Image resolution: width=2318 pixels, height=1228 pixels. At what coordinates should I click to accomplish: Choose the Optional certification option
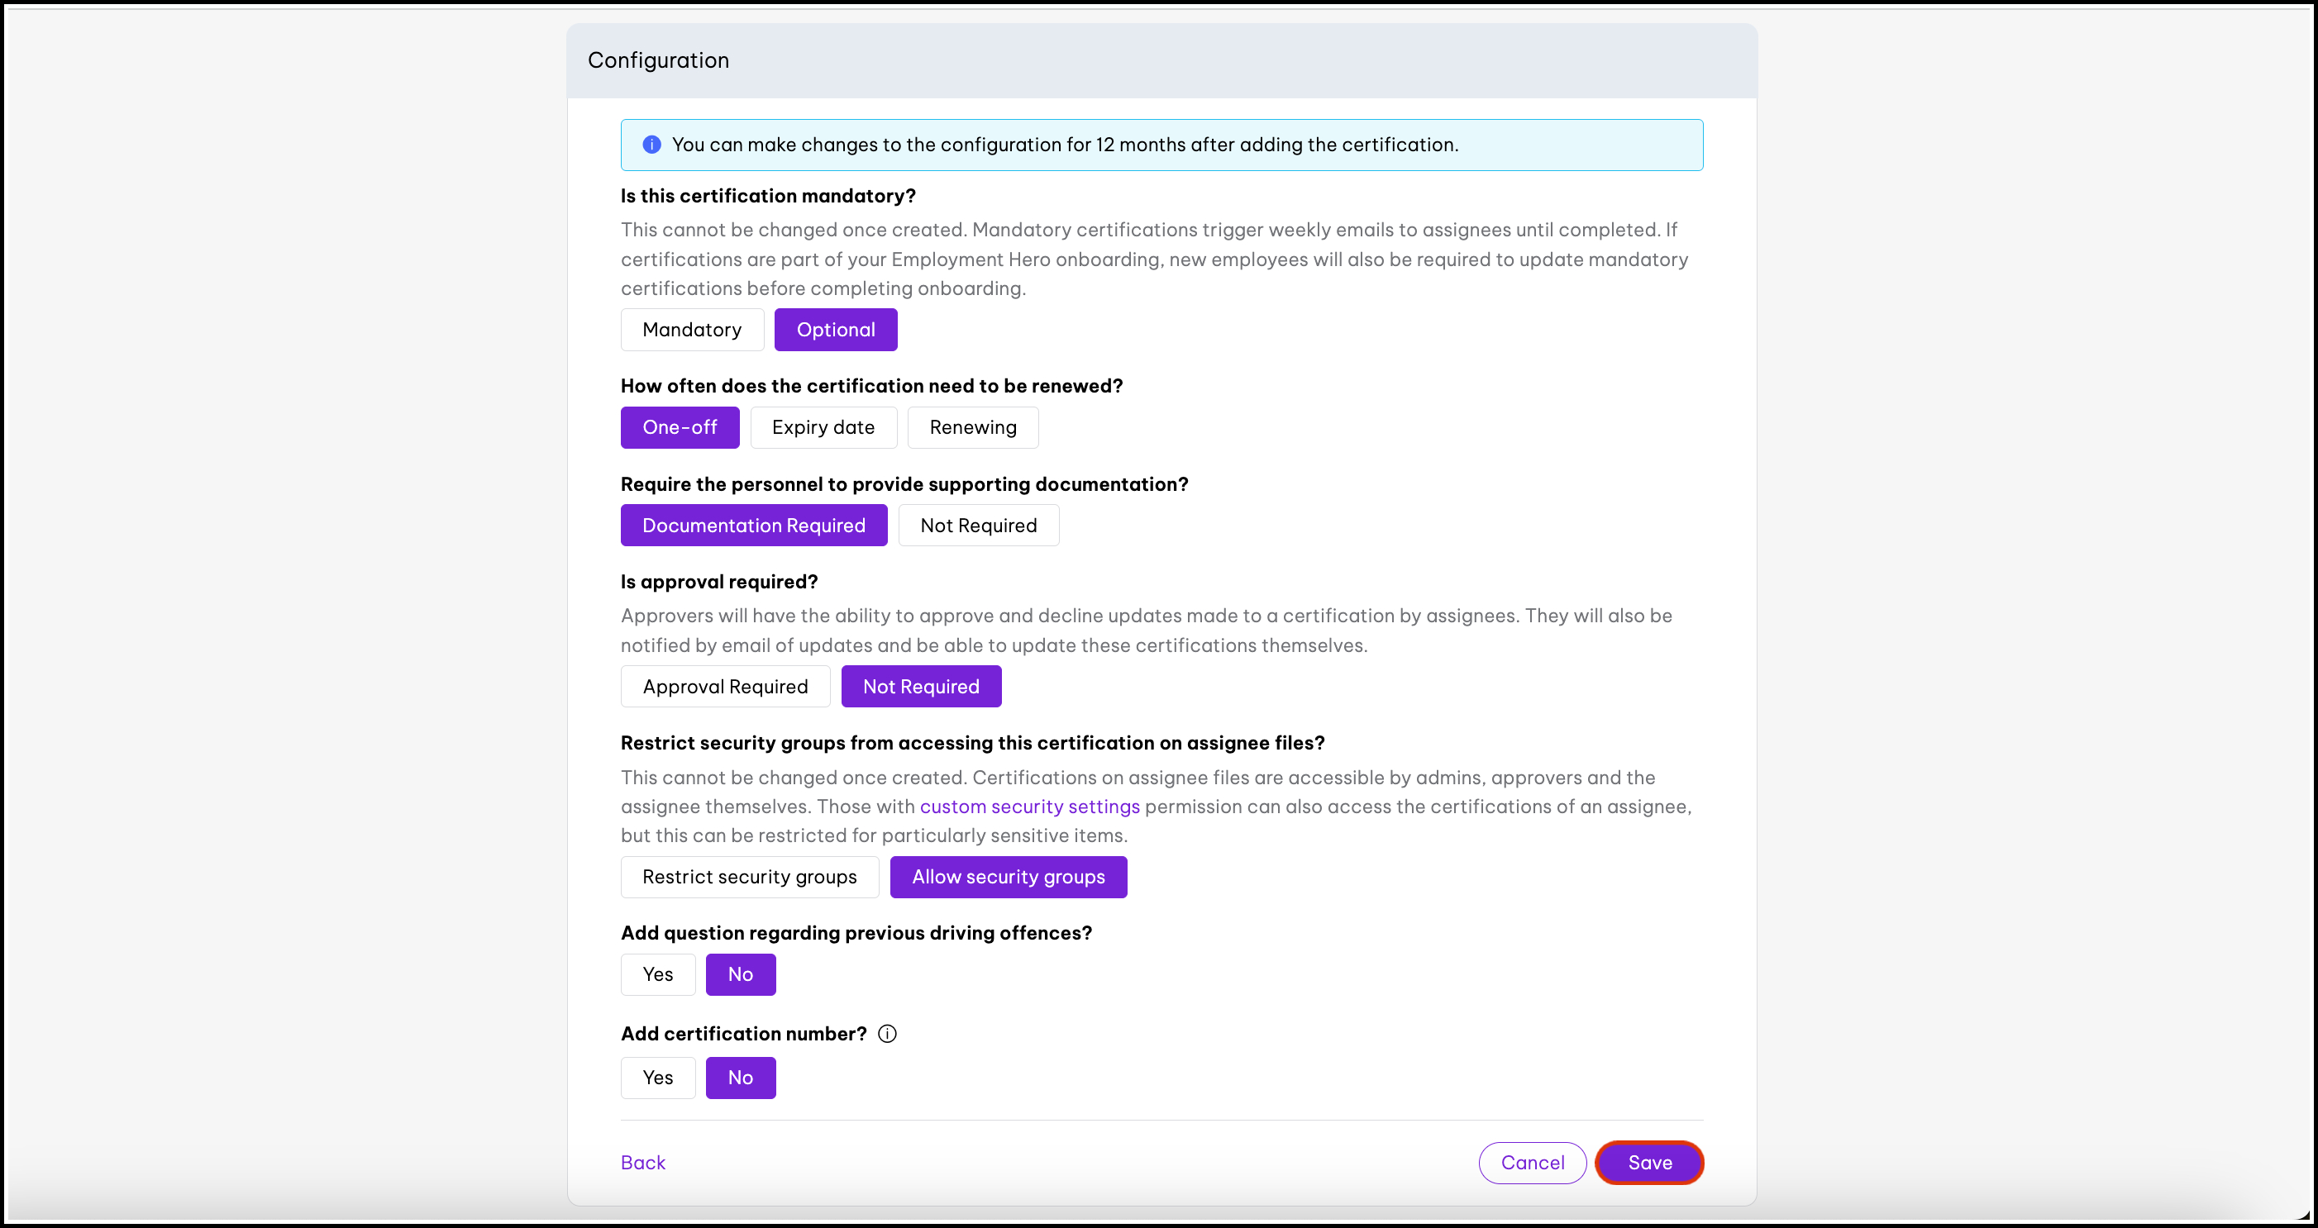[835, 329]
